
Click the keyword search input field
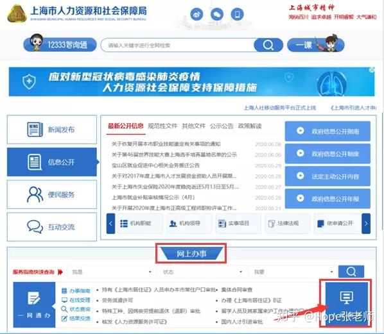177,45
